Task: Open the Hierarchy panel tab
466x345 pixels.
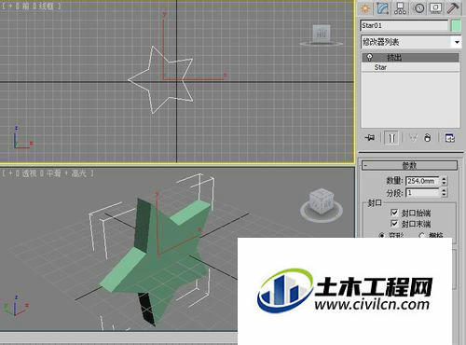Action: (401, 8)
